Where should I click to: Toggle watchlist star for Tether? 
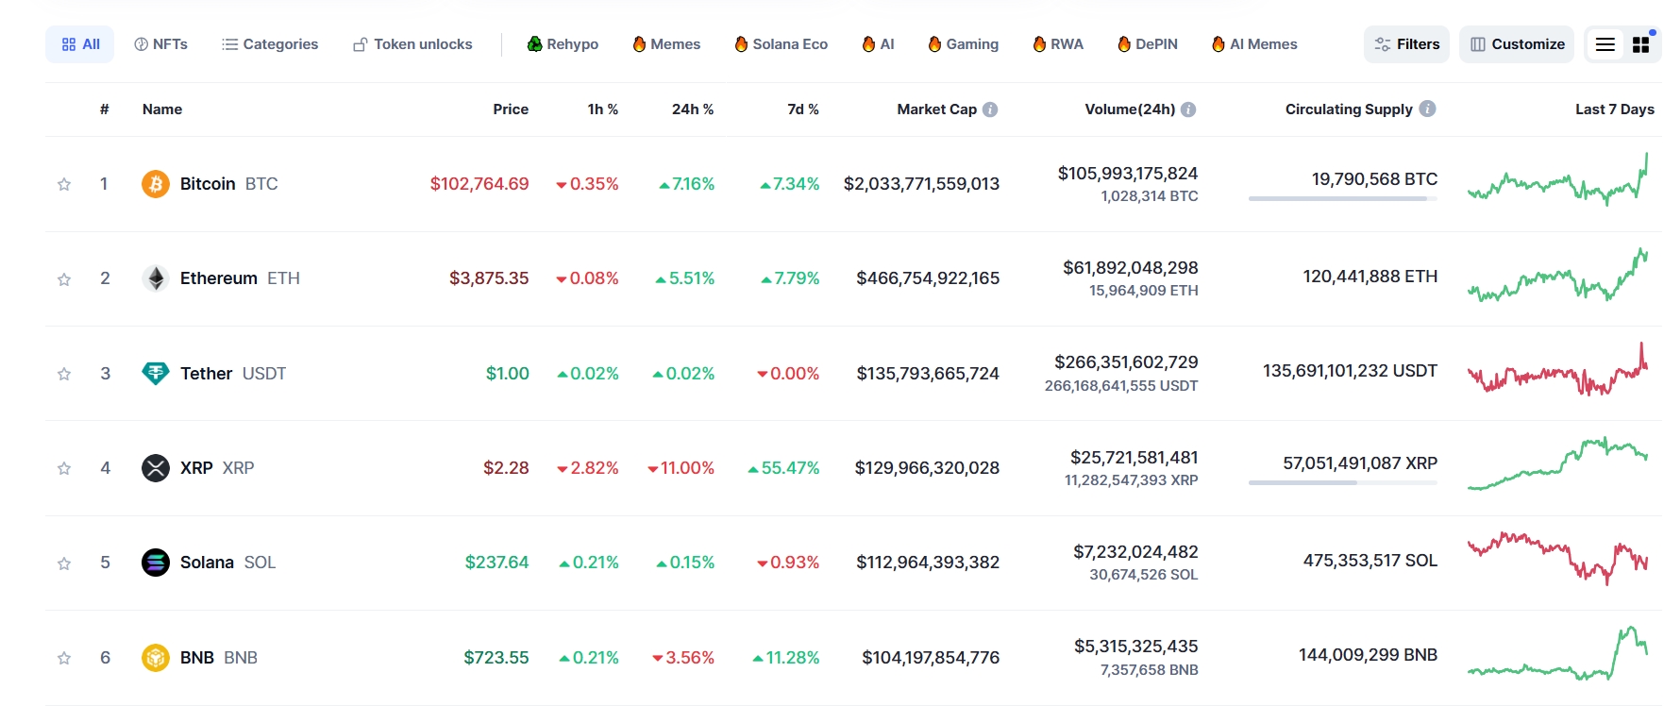[64, 374]
